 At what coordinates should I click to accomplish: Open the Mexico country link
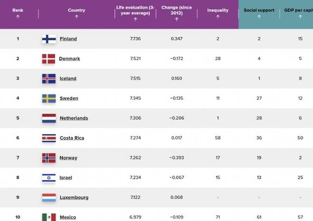[68, 217]
